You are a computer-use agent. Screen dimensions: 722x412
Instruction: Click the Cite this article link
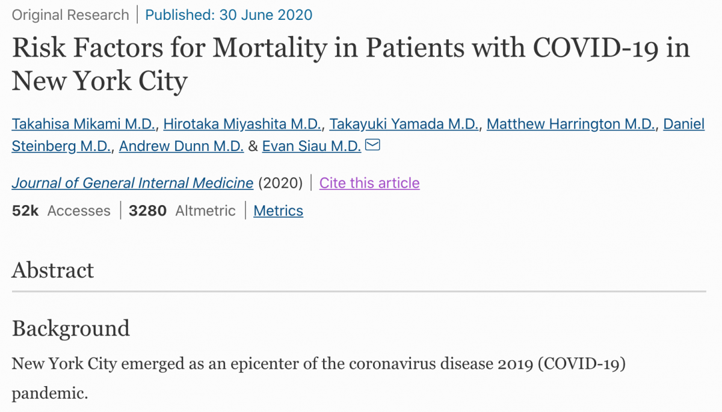click(369, 183)
